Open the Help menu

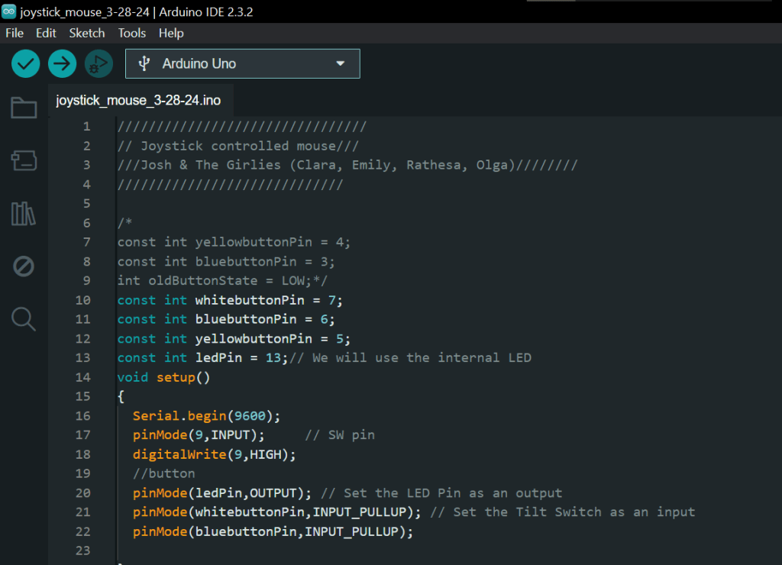pyautogui.click(x=171, y=33)
